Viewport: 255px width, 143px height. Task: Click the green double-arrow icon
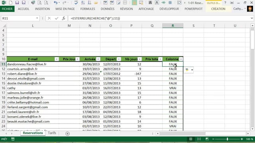pyautogui.click(x=163, y=3)
